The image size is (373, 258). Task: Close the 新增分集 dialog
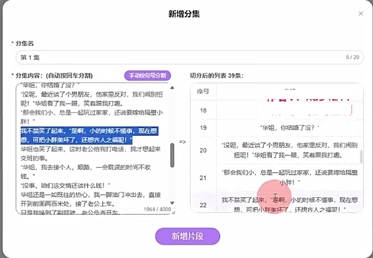pyautogui.click(x=361, y=14)
